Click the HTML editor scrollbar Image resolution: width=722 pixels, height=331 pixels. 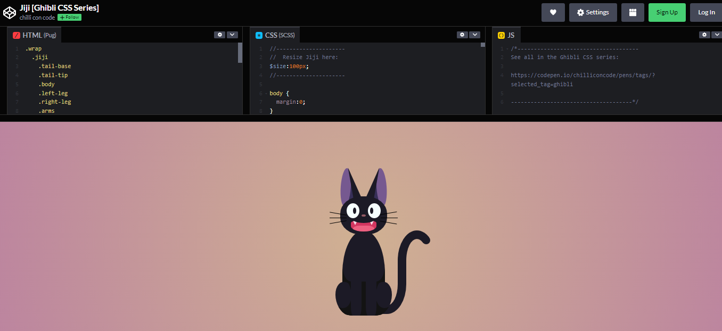tap(240, 56)
